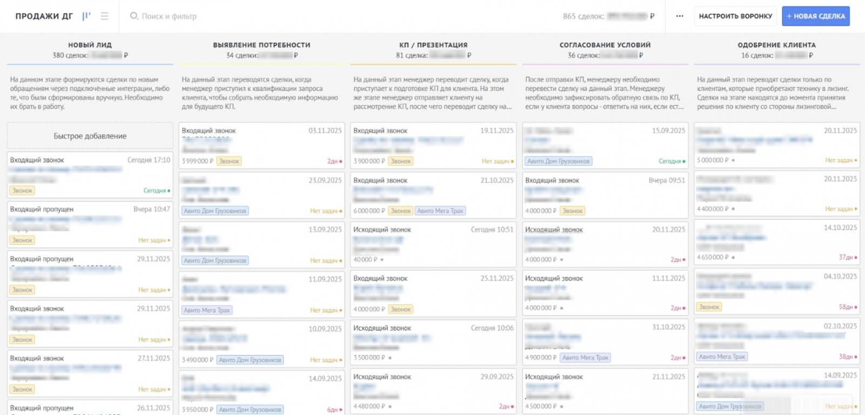865x415 pixels.
Task: Click the 6дн overdue task indicator
Action: (x=334, y=410)
